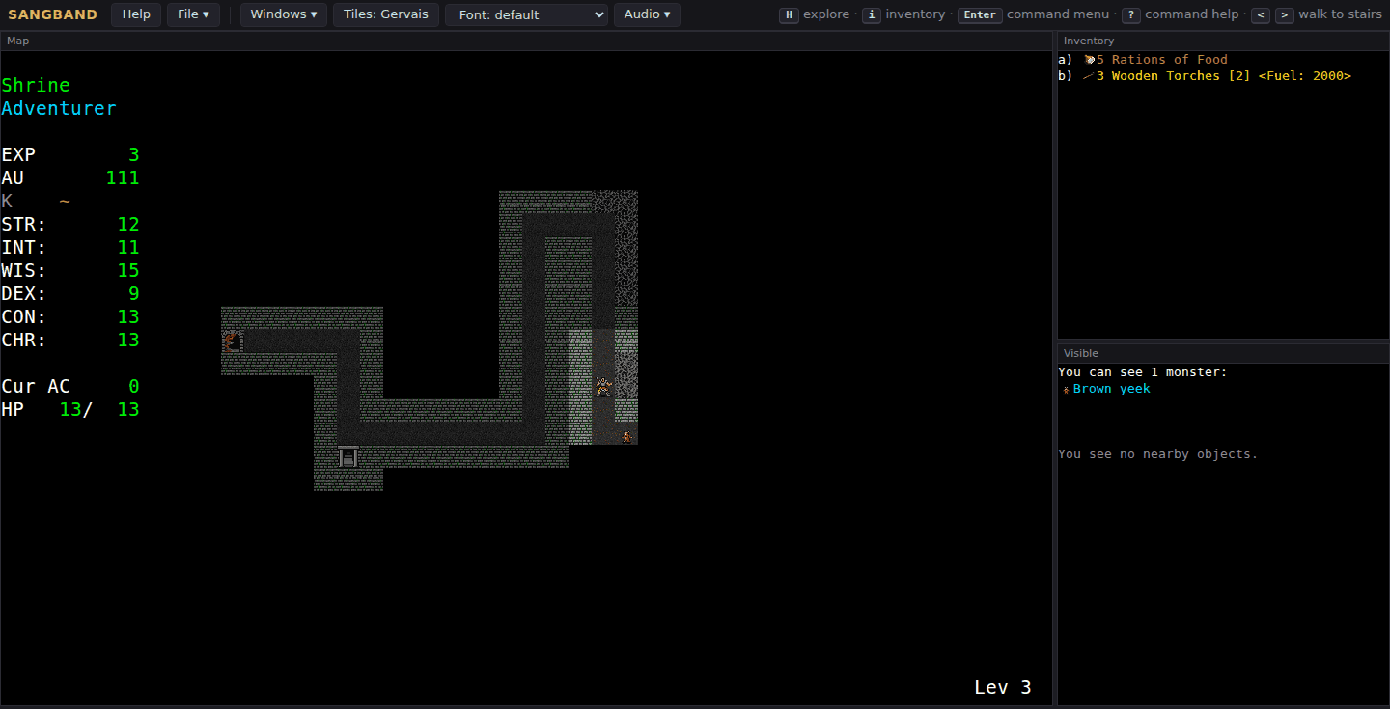The height and width of the screenshot is (709, 1390).
Task: Click the AU gold value 111
Action: (123, 177)
